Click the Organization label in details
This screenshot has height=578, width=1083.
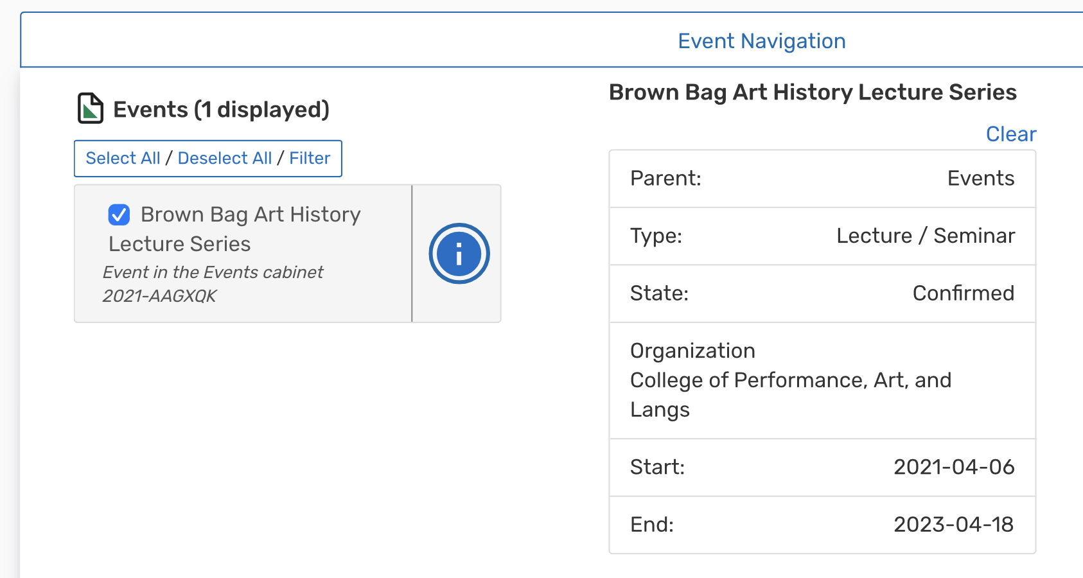point(692,351)
